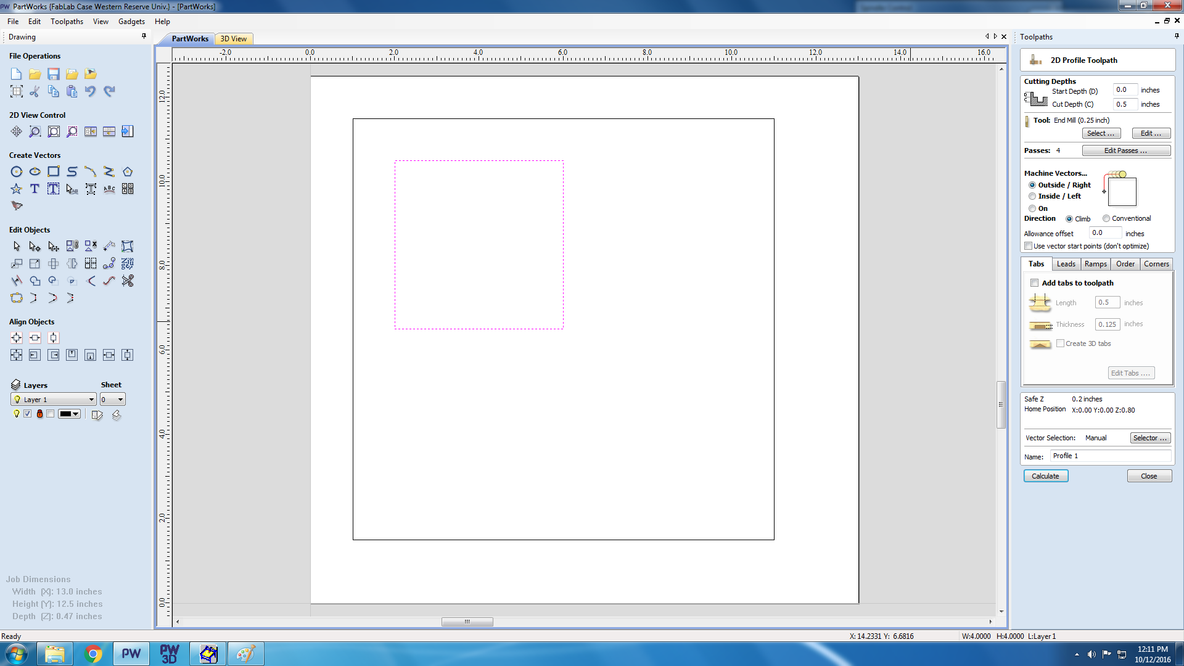Open the Sheet number dropdown
The image size is (1184, 666).
pos(113,400)
